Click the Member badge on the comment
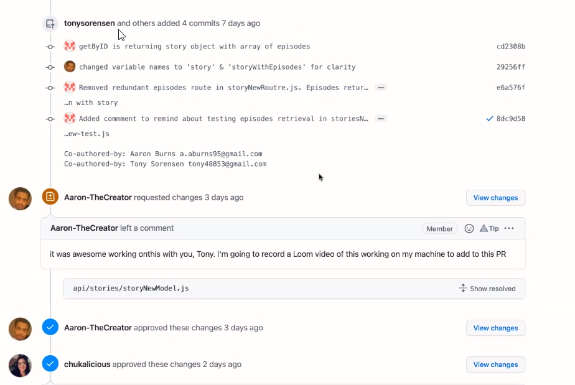The width and height of the screenshot is (575, 385). point(439,229)
